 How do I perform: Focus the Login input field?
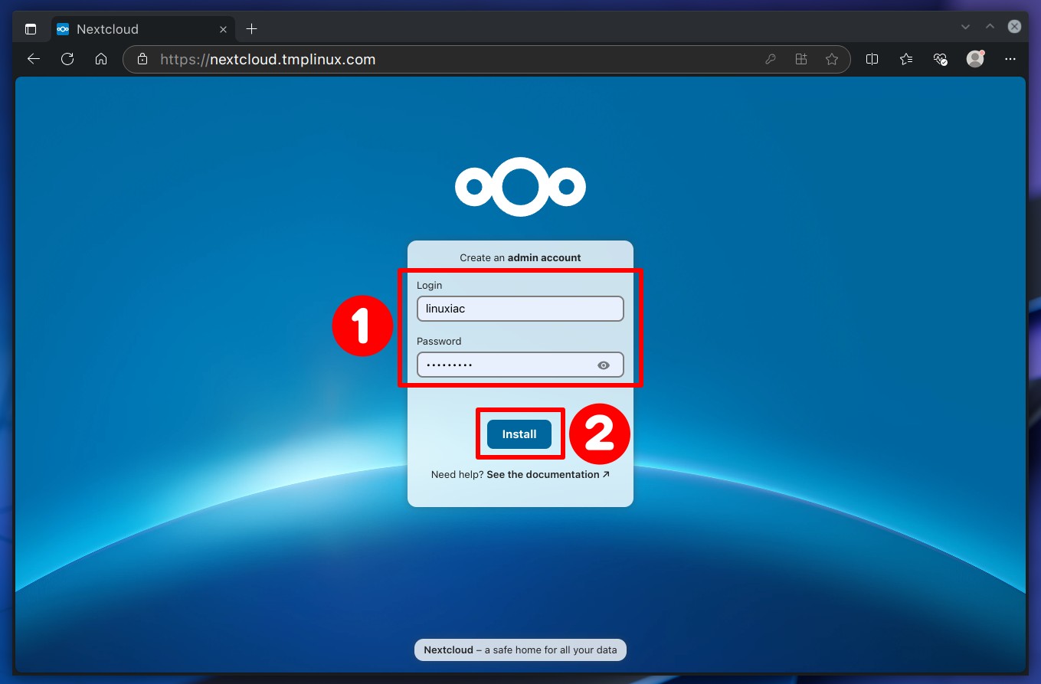click(x=520, y=309)
